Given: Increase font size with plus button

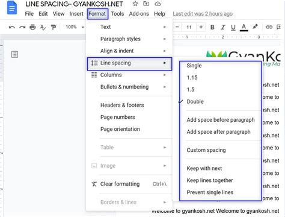Looking at the screenshot, I should [201, 27].
